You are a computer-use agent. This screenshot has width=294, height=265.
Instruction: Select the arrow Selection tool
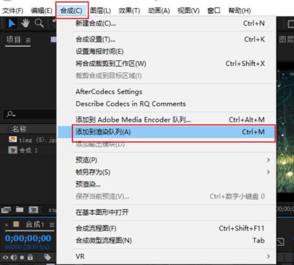(12, 24)
